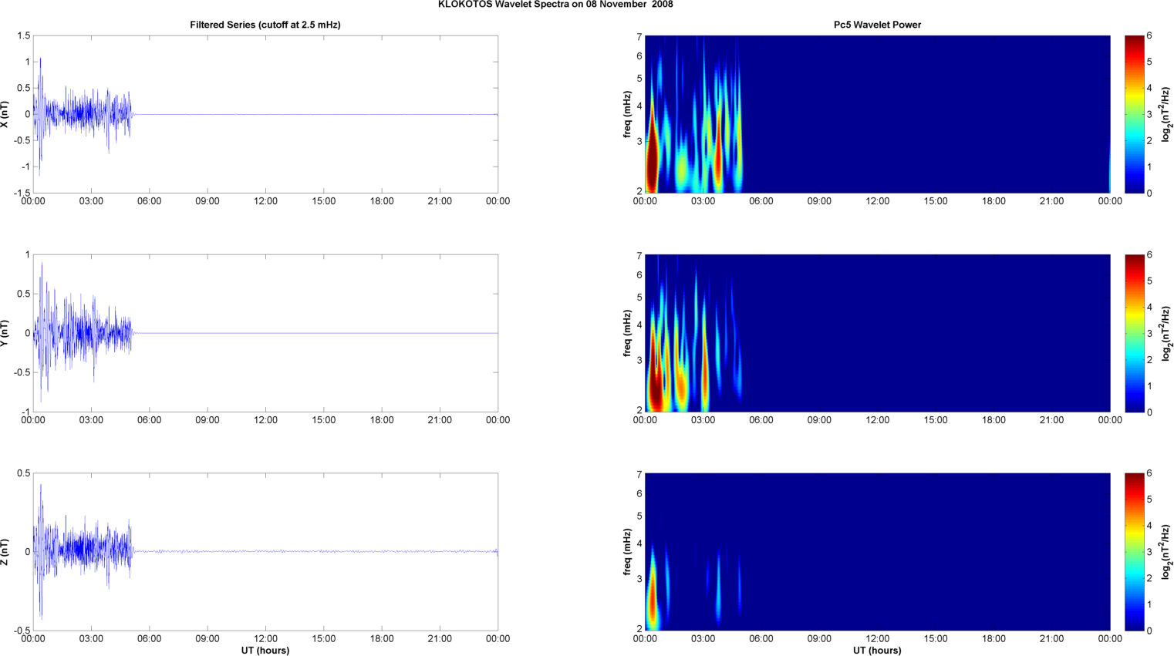Click the Z component wavelet power colorbar
The image size is (1174, 656).
point(1134,552)
